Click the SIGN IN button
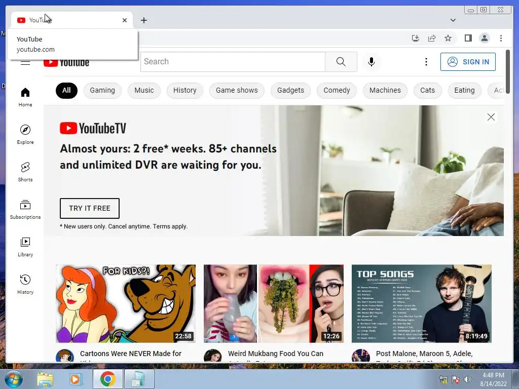 click(468, 62)
